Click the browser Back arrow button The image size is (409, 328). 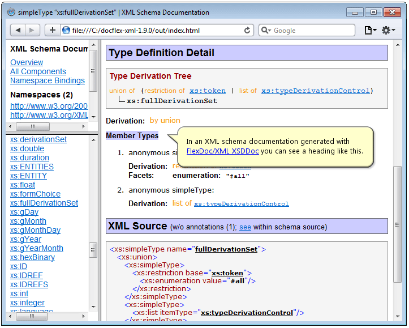coord(18,31)
